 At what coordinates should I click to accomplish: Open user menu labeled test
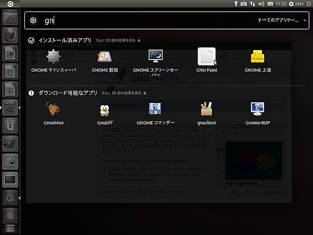[x=296, y=4]
